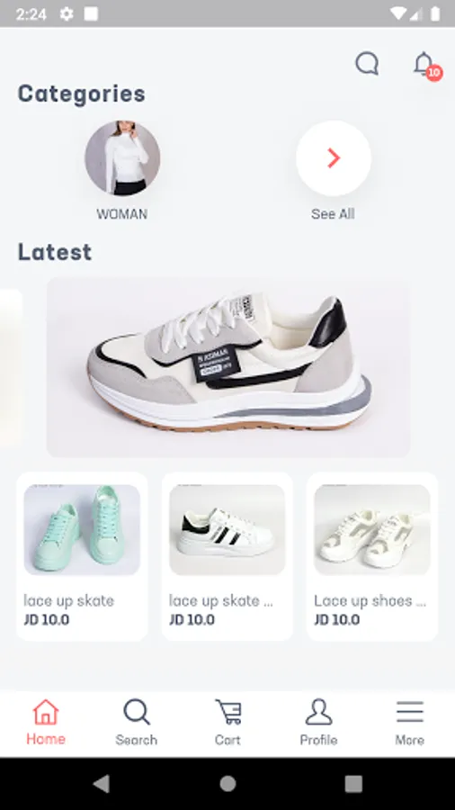The image size is (455, 810).
Task: Open the large featured sneaker banner
Action: [228, 367]
